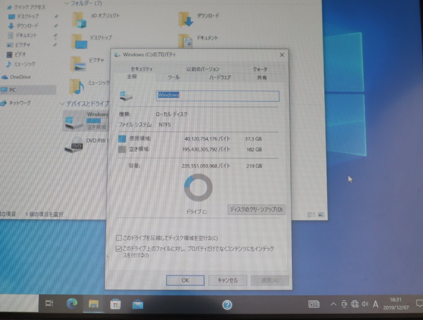Select the ドキュメント folder icon in Explorer
423x320 pixels.
186,41
